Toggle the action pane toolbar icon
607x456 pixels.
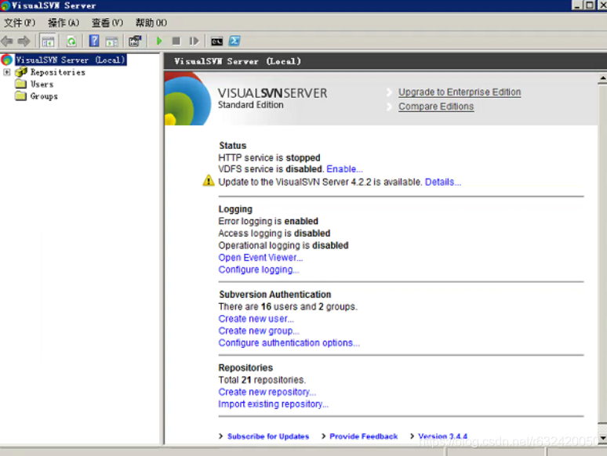pyautogui.click(x=111, y=41)
